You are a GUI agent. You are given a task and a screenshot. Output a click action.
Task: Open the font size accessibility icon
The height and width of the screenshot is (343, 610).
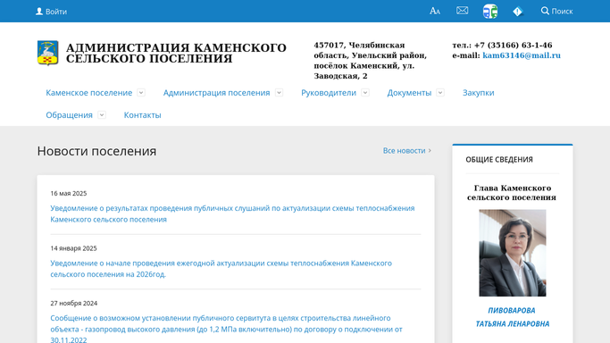tap(435, 11)
